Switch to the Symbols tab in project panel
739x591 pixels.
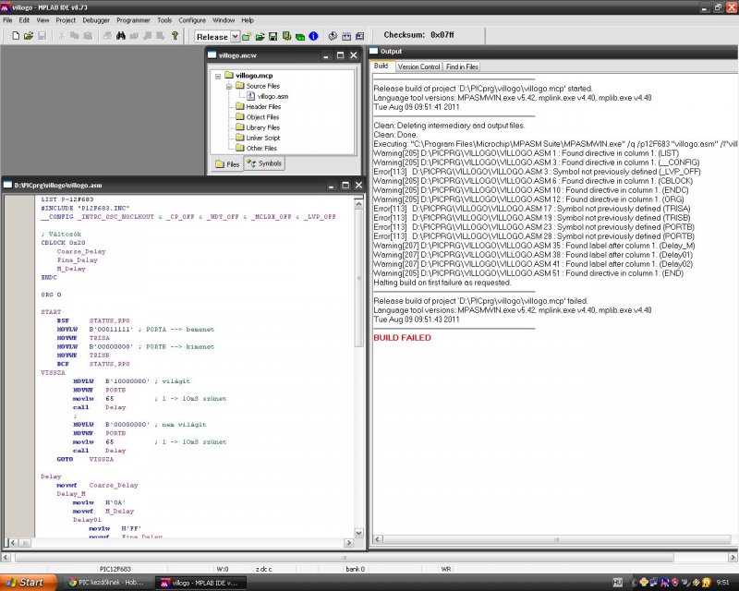(x=264, y=163)
